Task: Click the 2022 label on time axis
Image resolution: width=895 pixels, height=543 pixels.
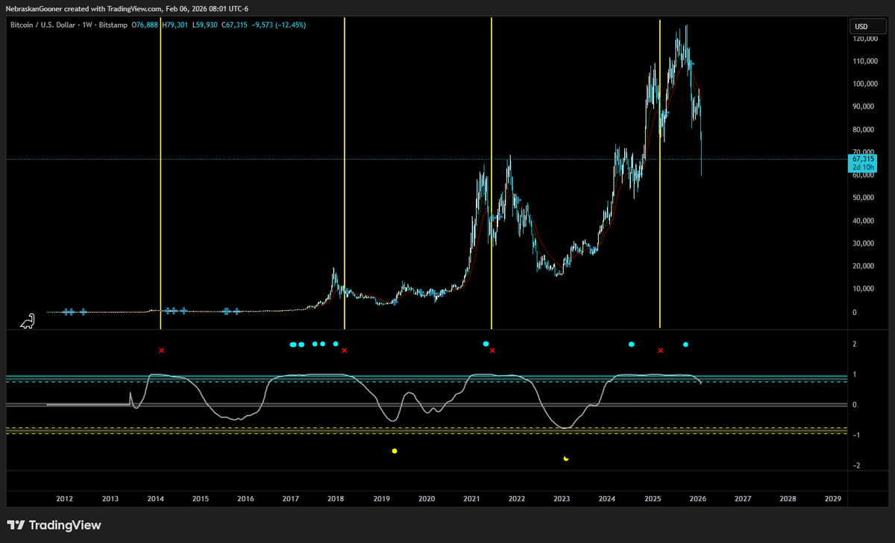Action: point(517,499)
